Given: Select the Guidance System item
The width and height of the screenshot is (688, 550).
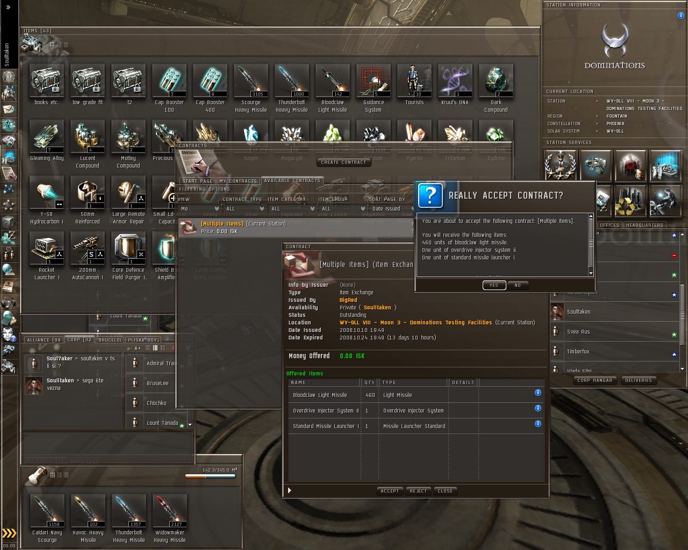Looking at the screenshot, I should pos(374,88).
